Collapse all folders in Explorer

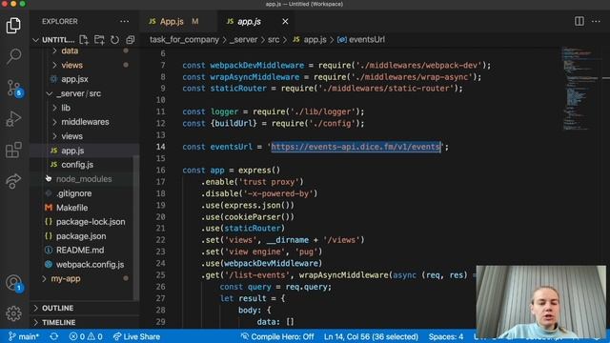click(131, 40)
